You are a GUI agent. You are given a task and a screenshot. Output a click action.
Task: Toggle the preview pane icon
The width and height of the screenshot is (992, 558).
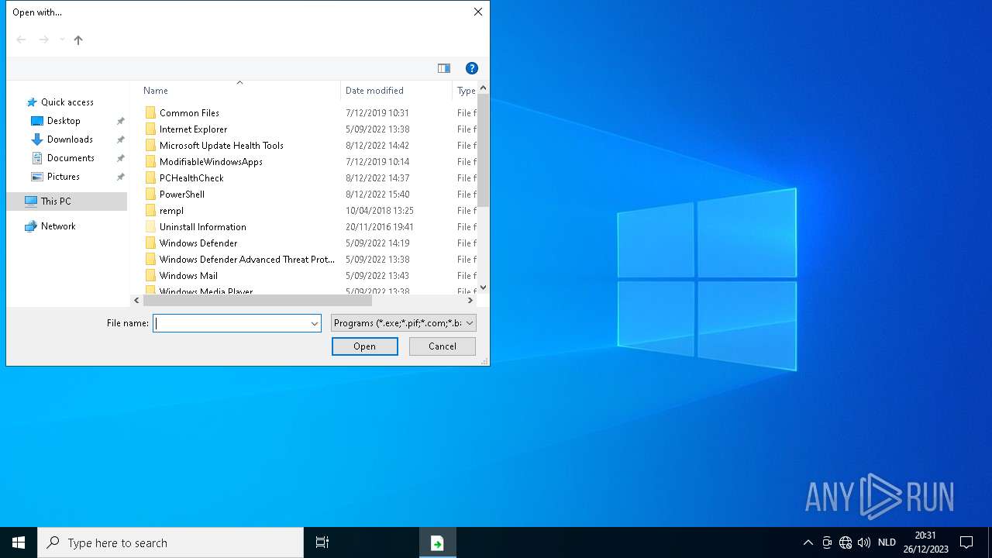click(444, 68)
